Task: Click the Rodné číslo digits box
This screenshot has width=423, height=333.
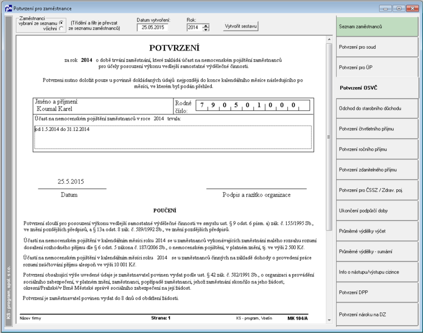Action: (x=253, y=105)
